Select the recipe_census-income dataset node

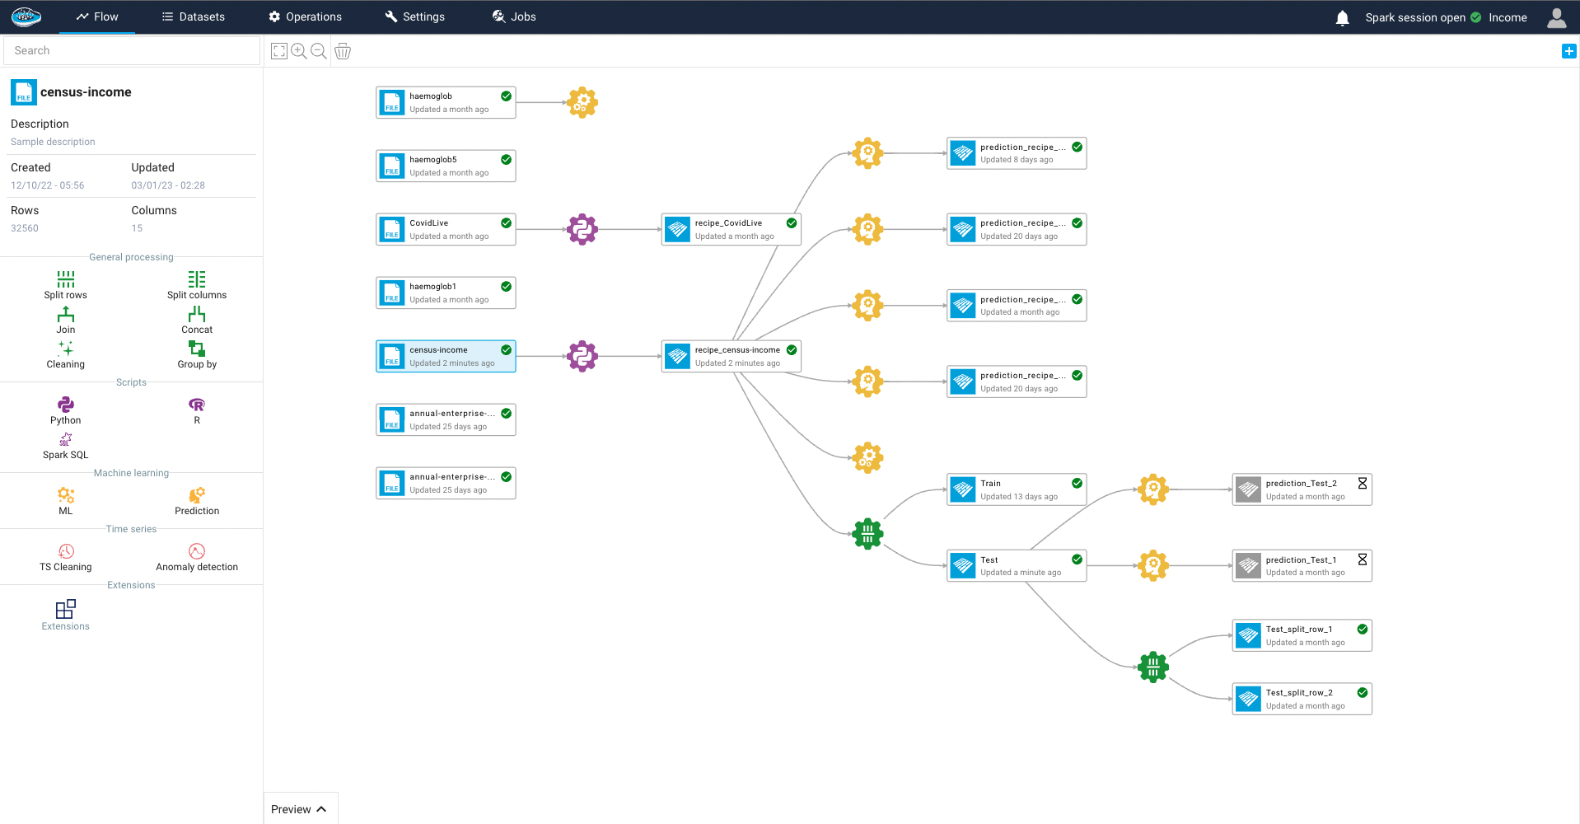tap(731, 356)
